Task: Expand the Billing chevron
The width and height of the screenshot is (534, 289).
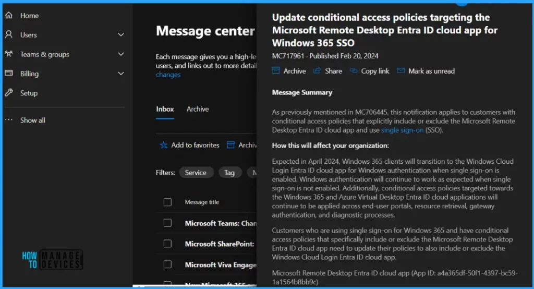Action: (x=121, y=74)
